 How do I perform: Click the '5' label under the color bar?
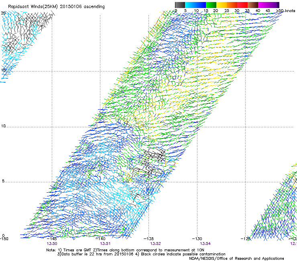(185, 11)
